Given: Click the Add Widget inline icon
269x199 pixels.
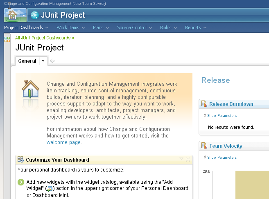Looking at the screenshot, I should (50, 189).
